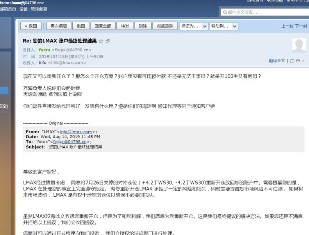
Task: Click the 04798.cn address link in To line
Action: click(70, 142)
